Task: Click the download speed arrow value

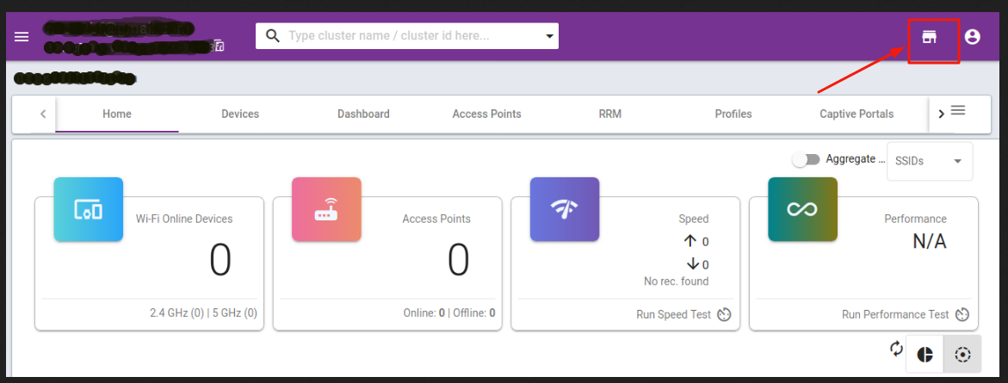Action: [x=697, y=264]
